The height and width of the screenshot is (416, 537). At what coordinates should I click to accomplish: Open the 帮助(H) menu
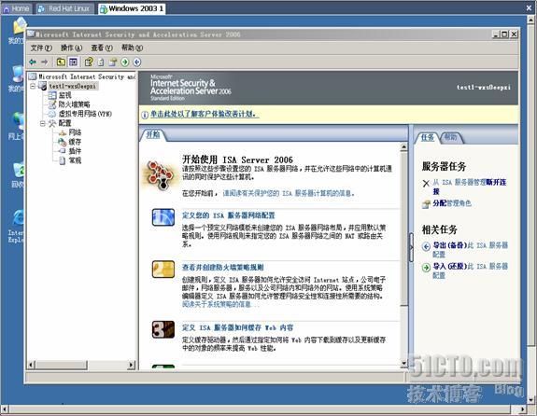click(132, 48)
